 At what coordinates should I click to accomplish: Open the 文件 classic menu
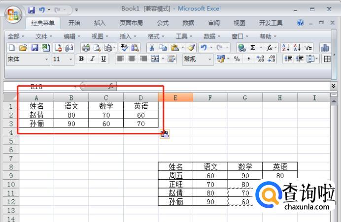[44, 36]
